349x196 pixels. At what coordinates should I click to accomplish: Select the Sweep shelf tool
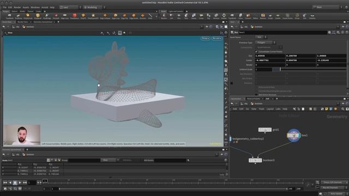(194, 16)
